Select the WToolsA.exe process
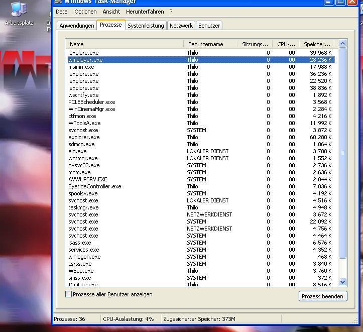The height and width of the screenshot is (332, 363). point(201,123)
